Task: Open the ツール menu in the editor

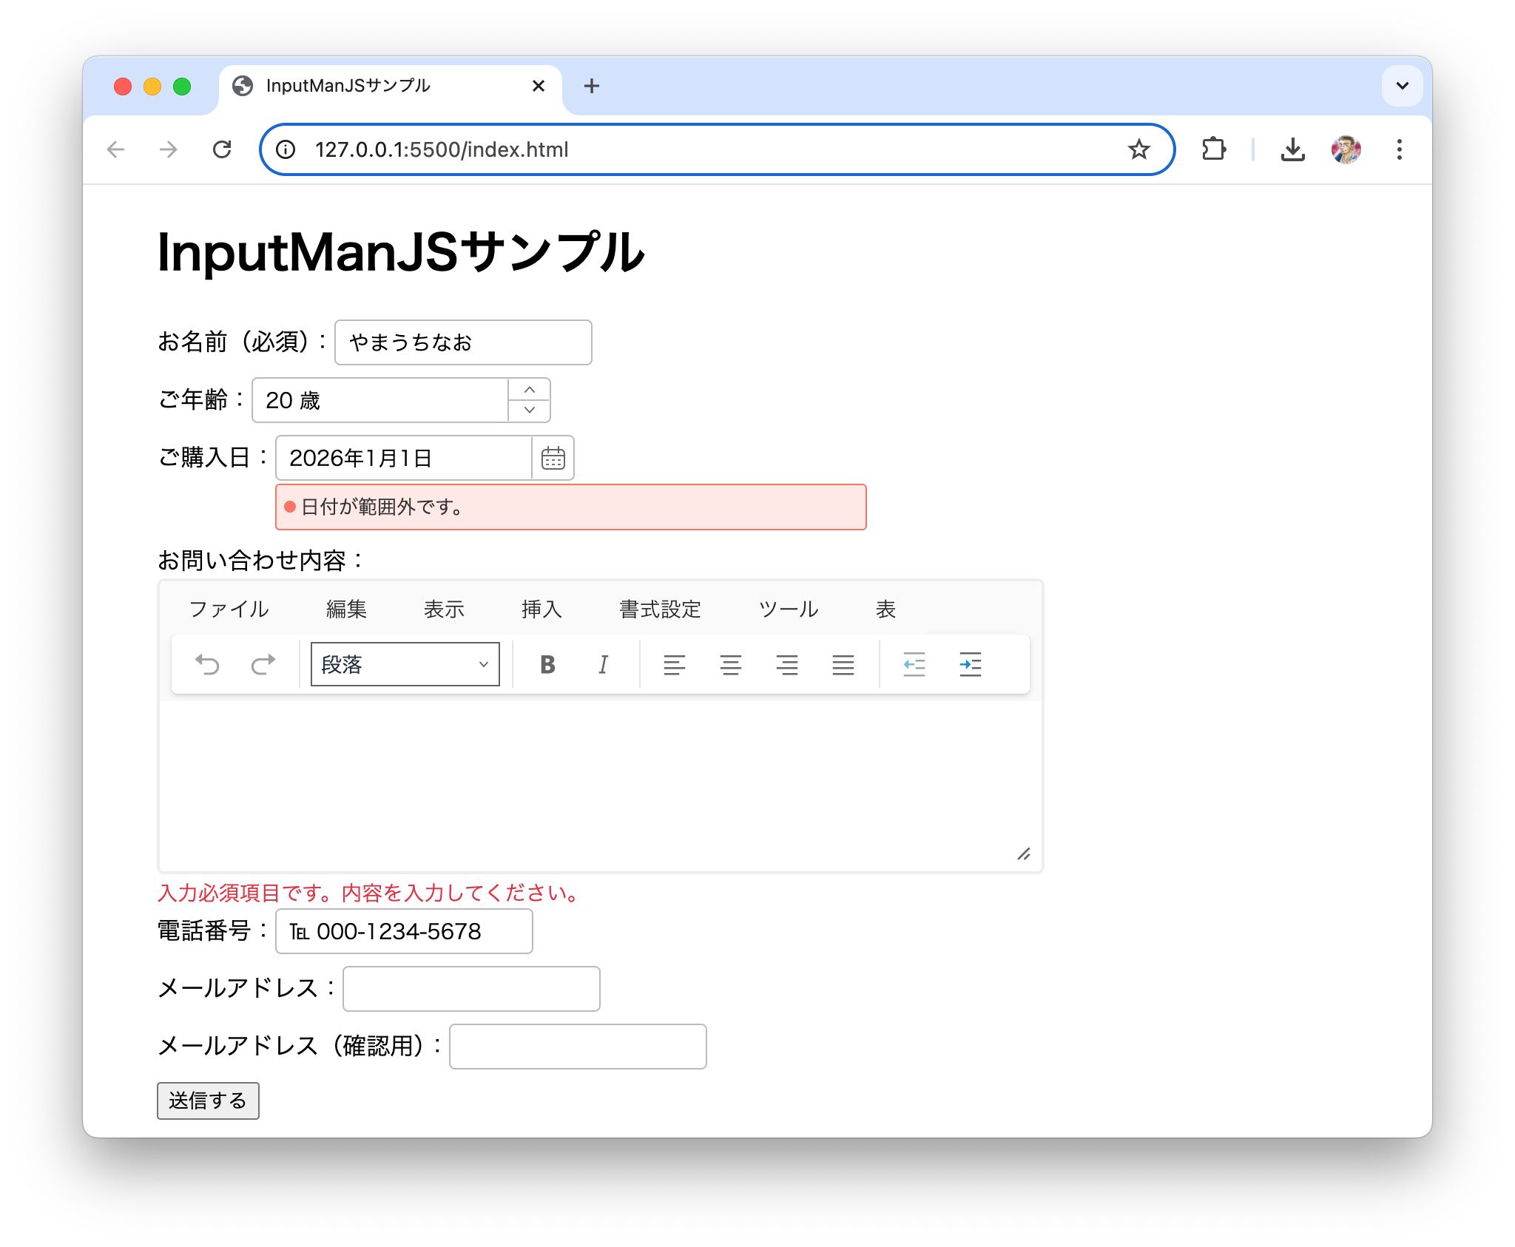Action: point(789,609)
